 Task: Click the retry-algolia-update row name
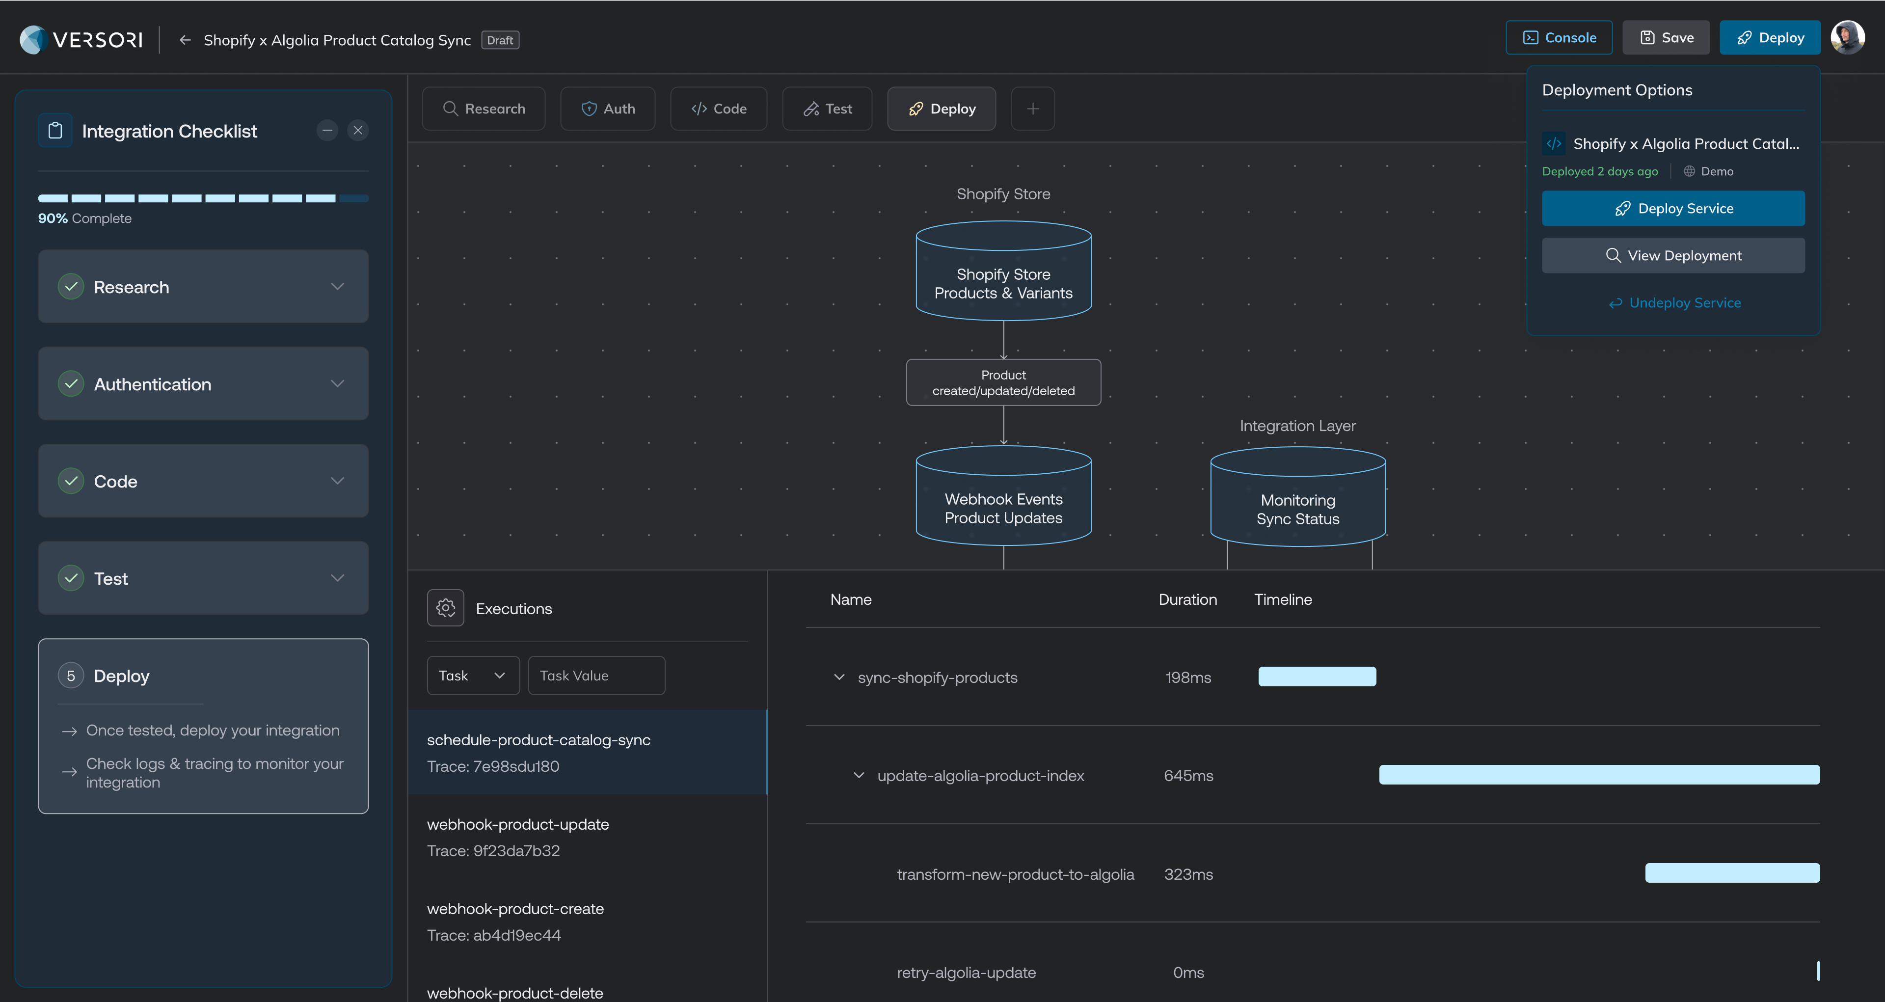966,972
